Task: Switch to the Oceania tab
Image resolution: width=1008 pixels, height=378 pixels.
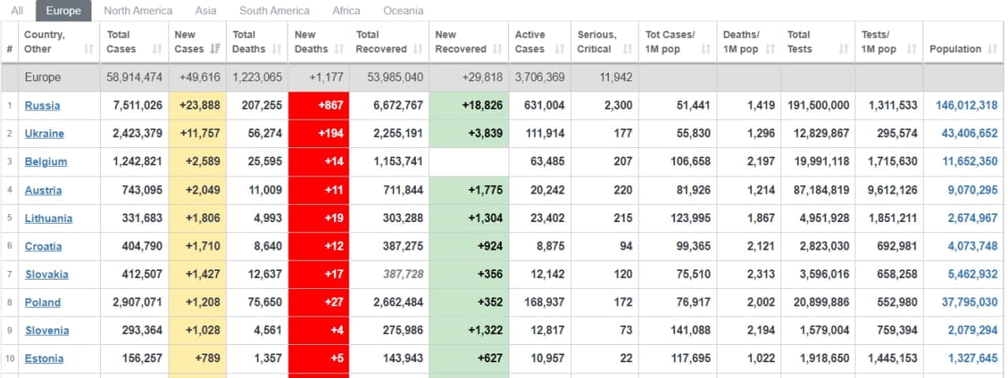Action: pyautogui.click(x=402, y=11)
